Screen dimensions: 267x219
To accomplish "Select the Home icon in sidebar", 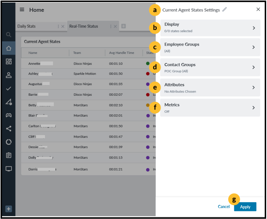I will tap(9, 48).
